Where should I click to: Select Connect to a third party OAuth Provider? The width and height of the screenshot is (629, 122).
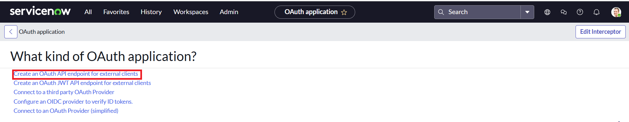[64, 92]
